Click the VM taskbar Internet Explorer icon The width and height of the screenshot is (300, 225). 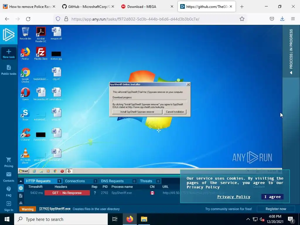pyautogui.click(x=34, y=171)
